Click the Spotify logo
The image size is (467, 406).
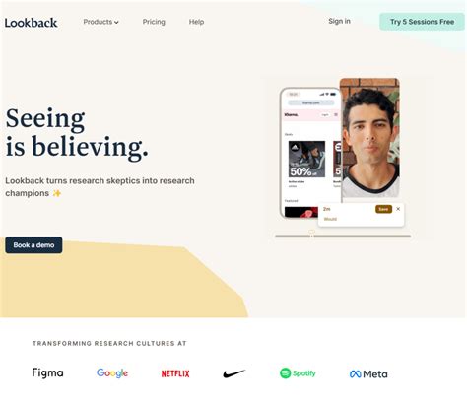(x=298, y=373)
